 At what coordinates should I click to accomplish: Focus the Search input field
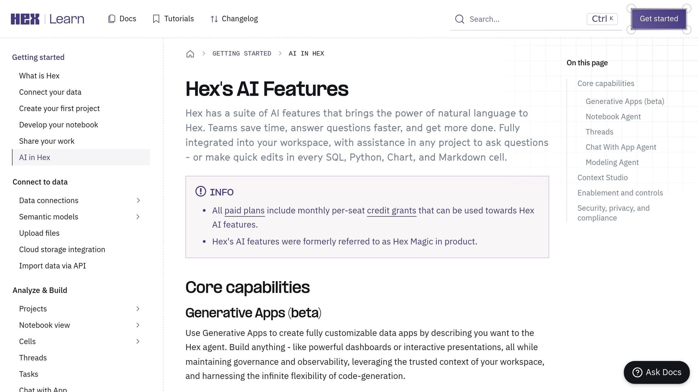[x=536, y=19]
